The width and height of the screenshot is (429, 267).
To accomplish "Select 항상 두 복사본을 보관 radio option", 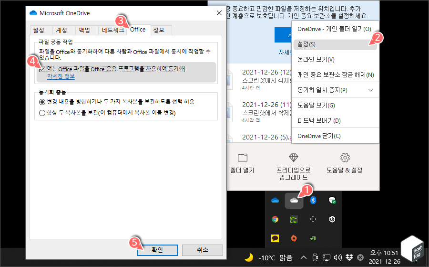I will tap(42, 113).
